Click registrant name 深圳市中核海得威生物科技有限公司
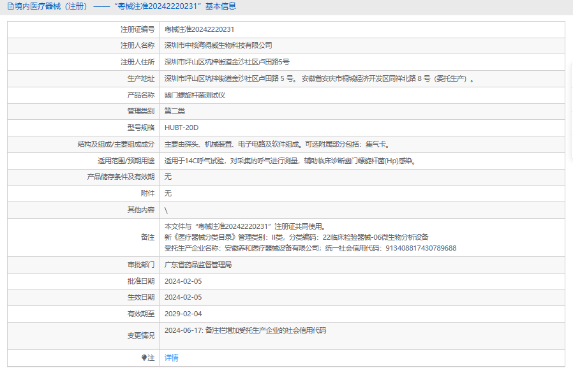 [218, 45]
